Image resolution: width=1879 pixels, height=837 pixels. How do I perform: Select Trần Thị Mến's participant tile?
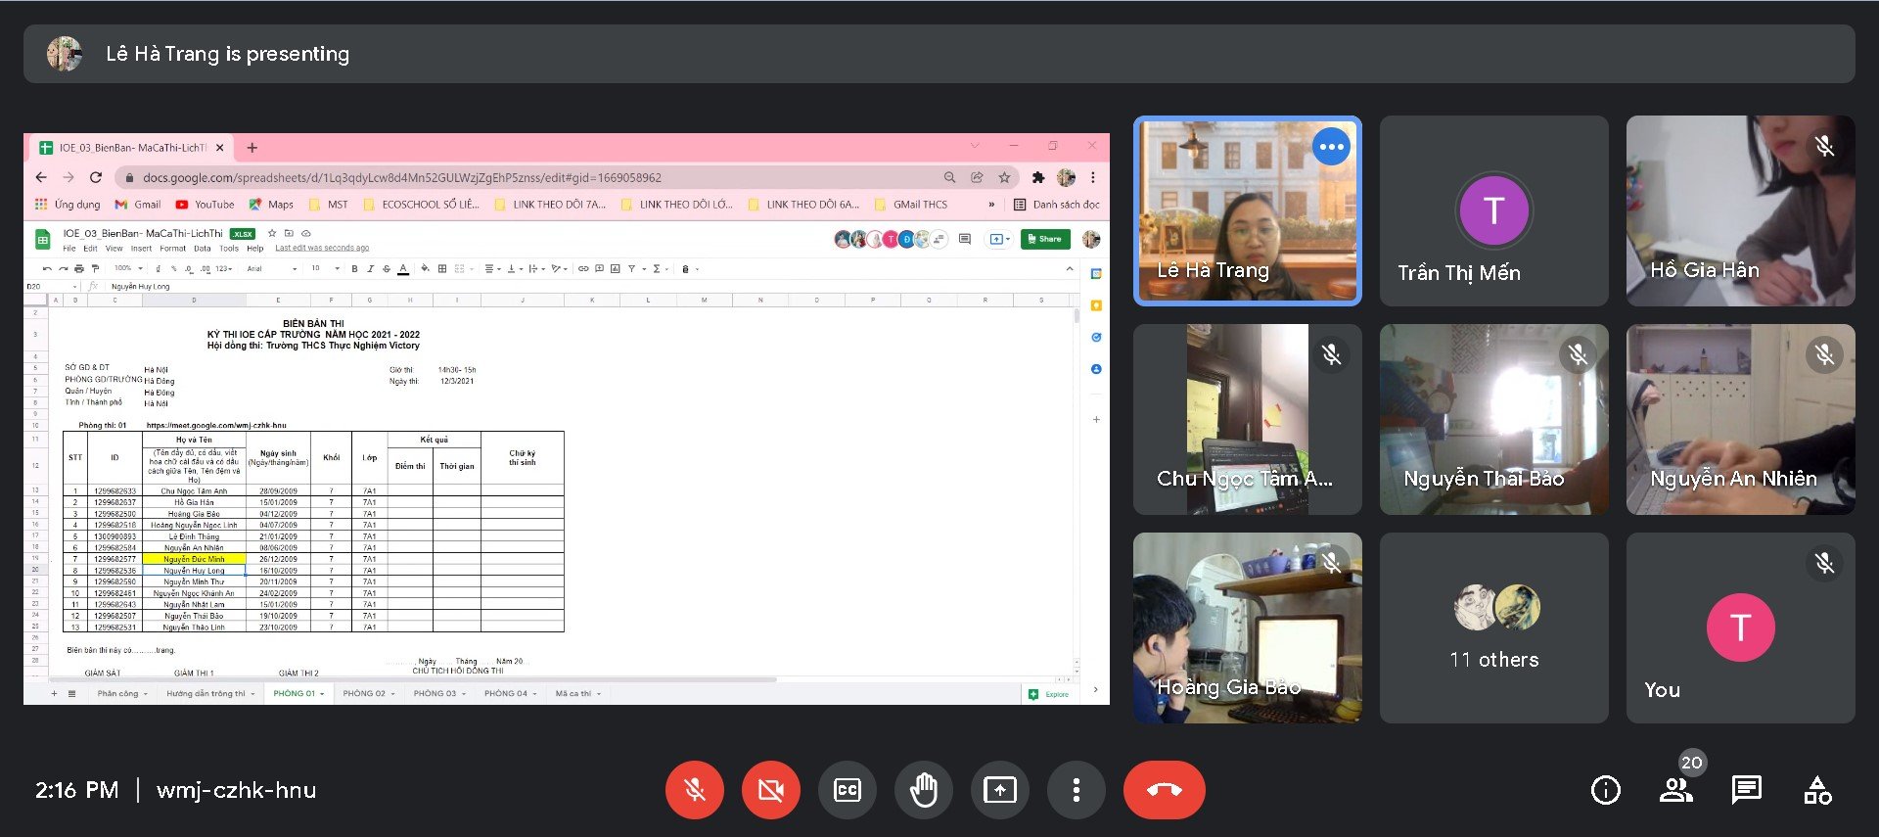pos(1493,210)
